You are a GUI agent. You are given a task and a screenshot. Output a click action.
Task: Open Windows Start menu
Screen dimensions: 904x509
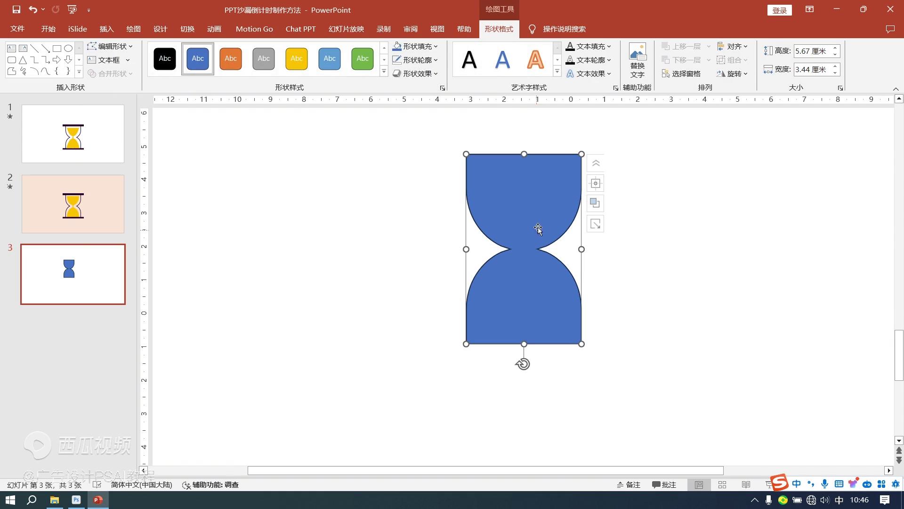tap(10, 500)
